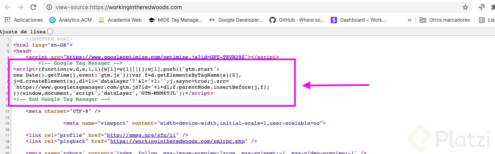Open the googleoptimize.com script source link
The height and width of the screenshot is (154, 495).
[155, 57]
